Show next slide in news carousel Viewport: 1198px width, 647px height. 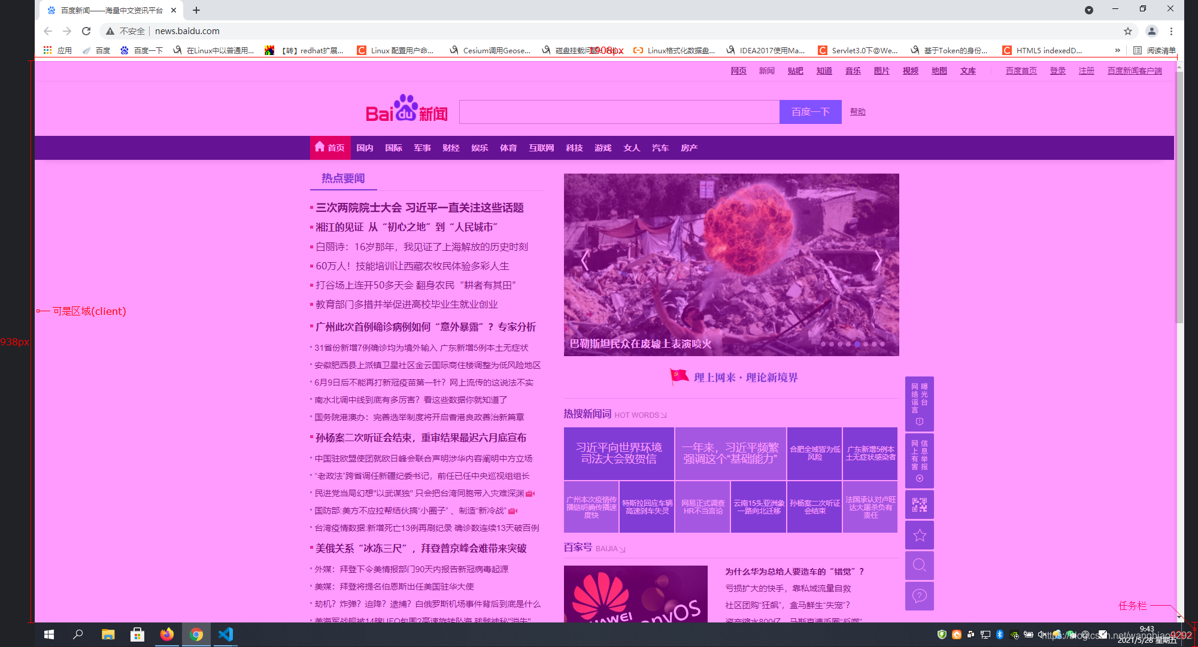point(878,260)
